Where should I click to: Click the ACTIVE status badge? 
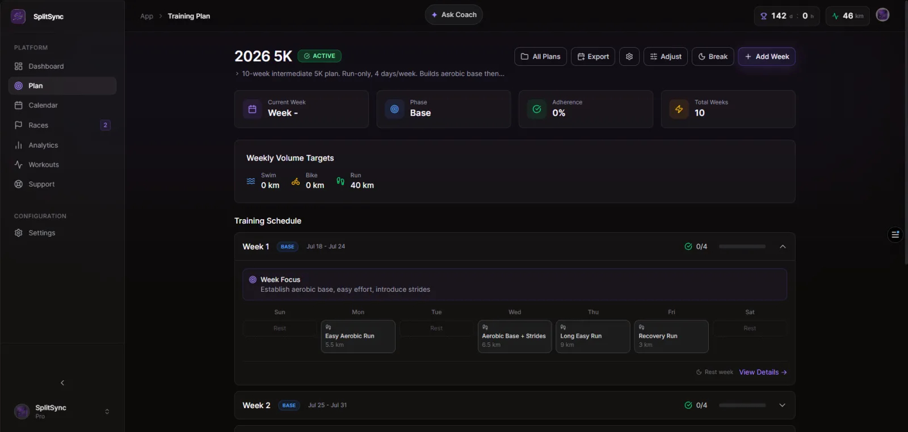320,56
